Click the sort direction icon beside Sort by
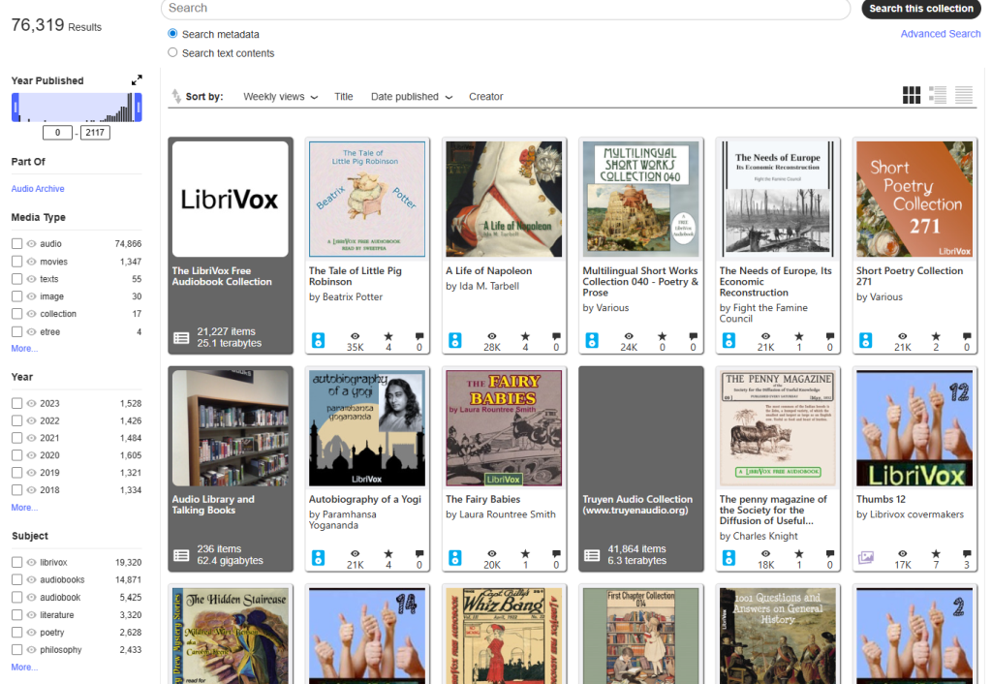The width and height of the screenshot is (992, 684). pyautogui.click(x=175, y=96)
